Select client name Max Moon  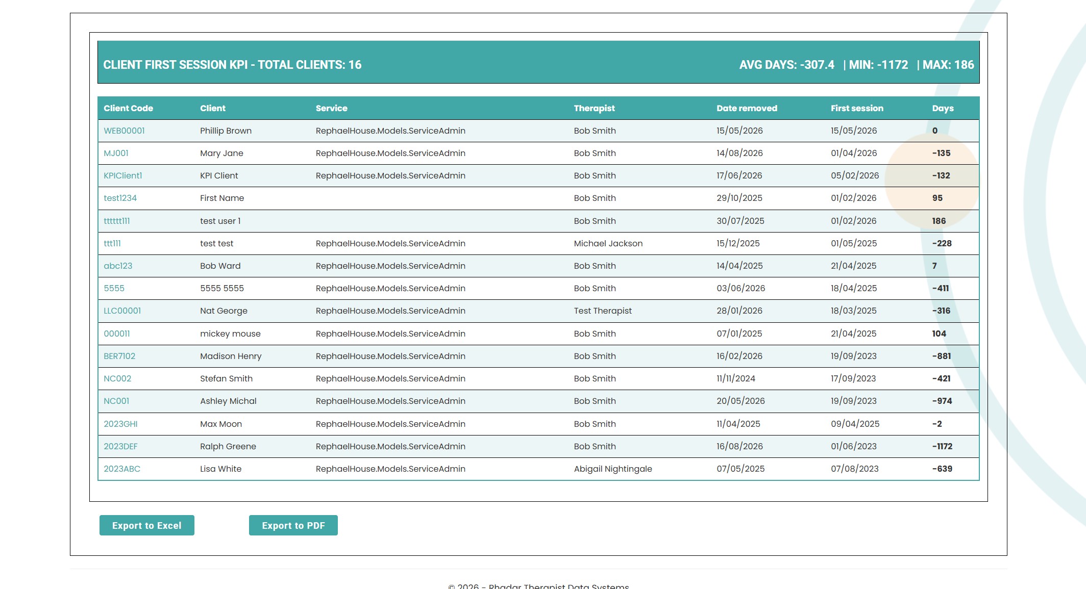click(x=221, y=424)
